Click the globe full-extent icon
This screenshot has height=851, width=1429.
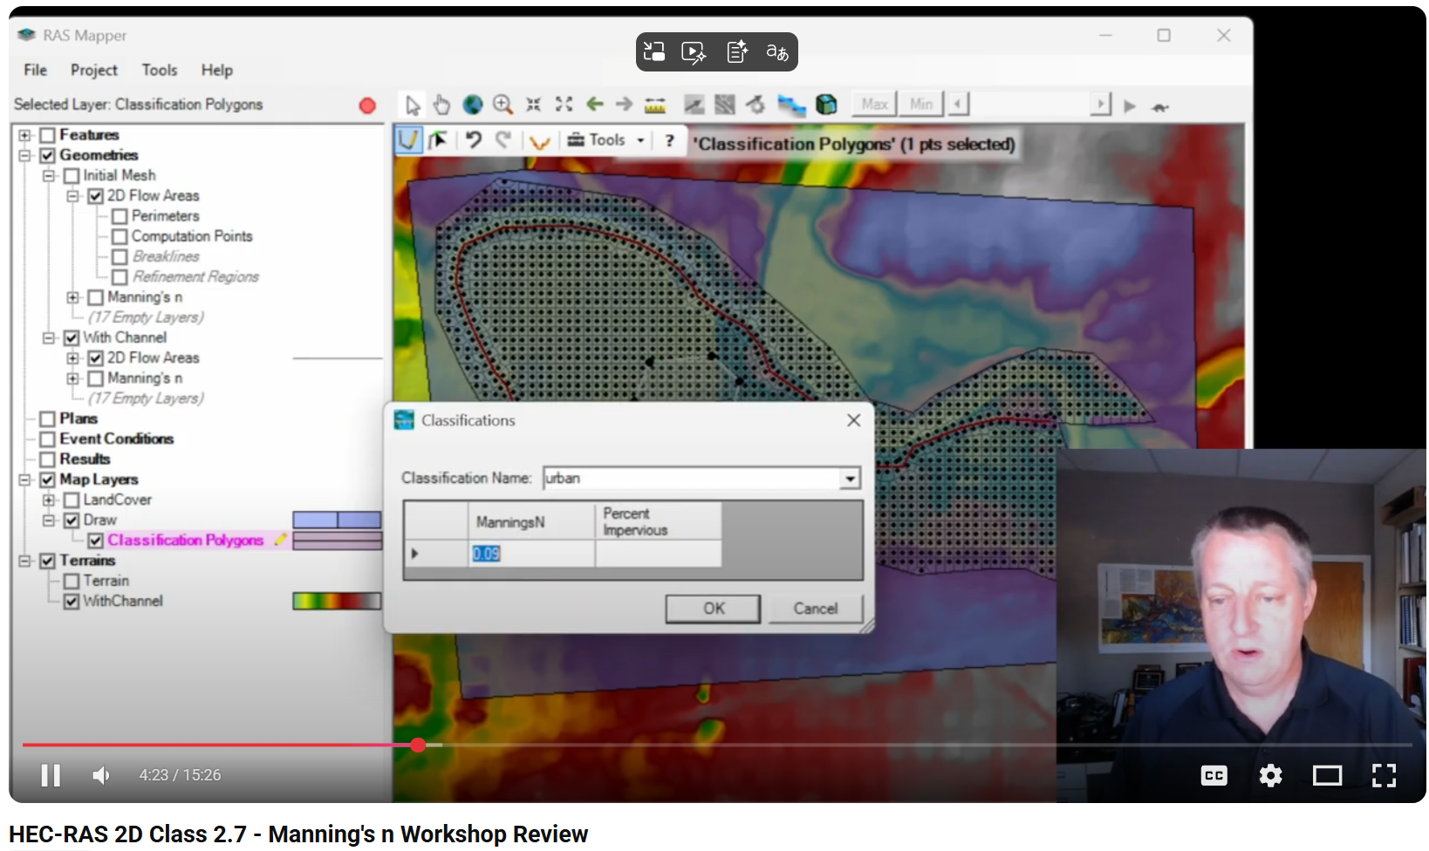472,106
